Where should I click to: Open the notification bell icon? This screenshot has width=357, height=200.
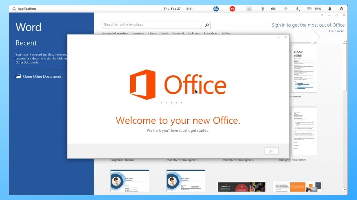tap(330, 9)
